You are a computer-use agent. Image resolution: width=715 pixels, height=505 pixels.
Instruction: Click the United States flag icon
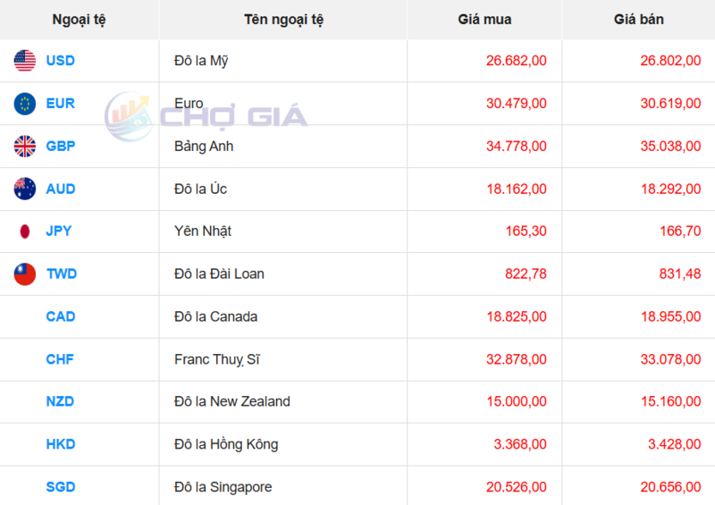click(x=25, y=61)
